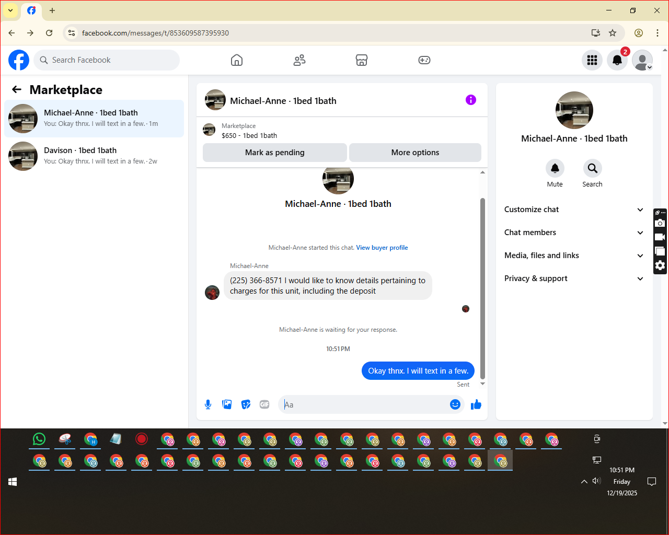Image resolution: width=669 pixels, height=535 pixels.
Task: Go back using Marketplace back arrow
Action: pos(17,89)
